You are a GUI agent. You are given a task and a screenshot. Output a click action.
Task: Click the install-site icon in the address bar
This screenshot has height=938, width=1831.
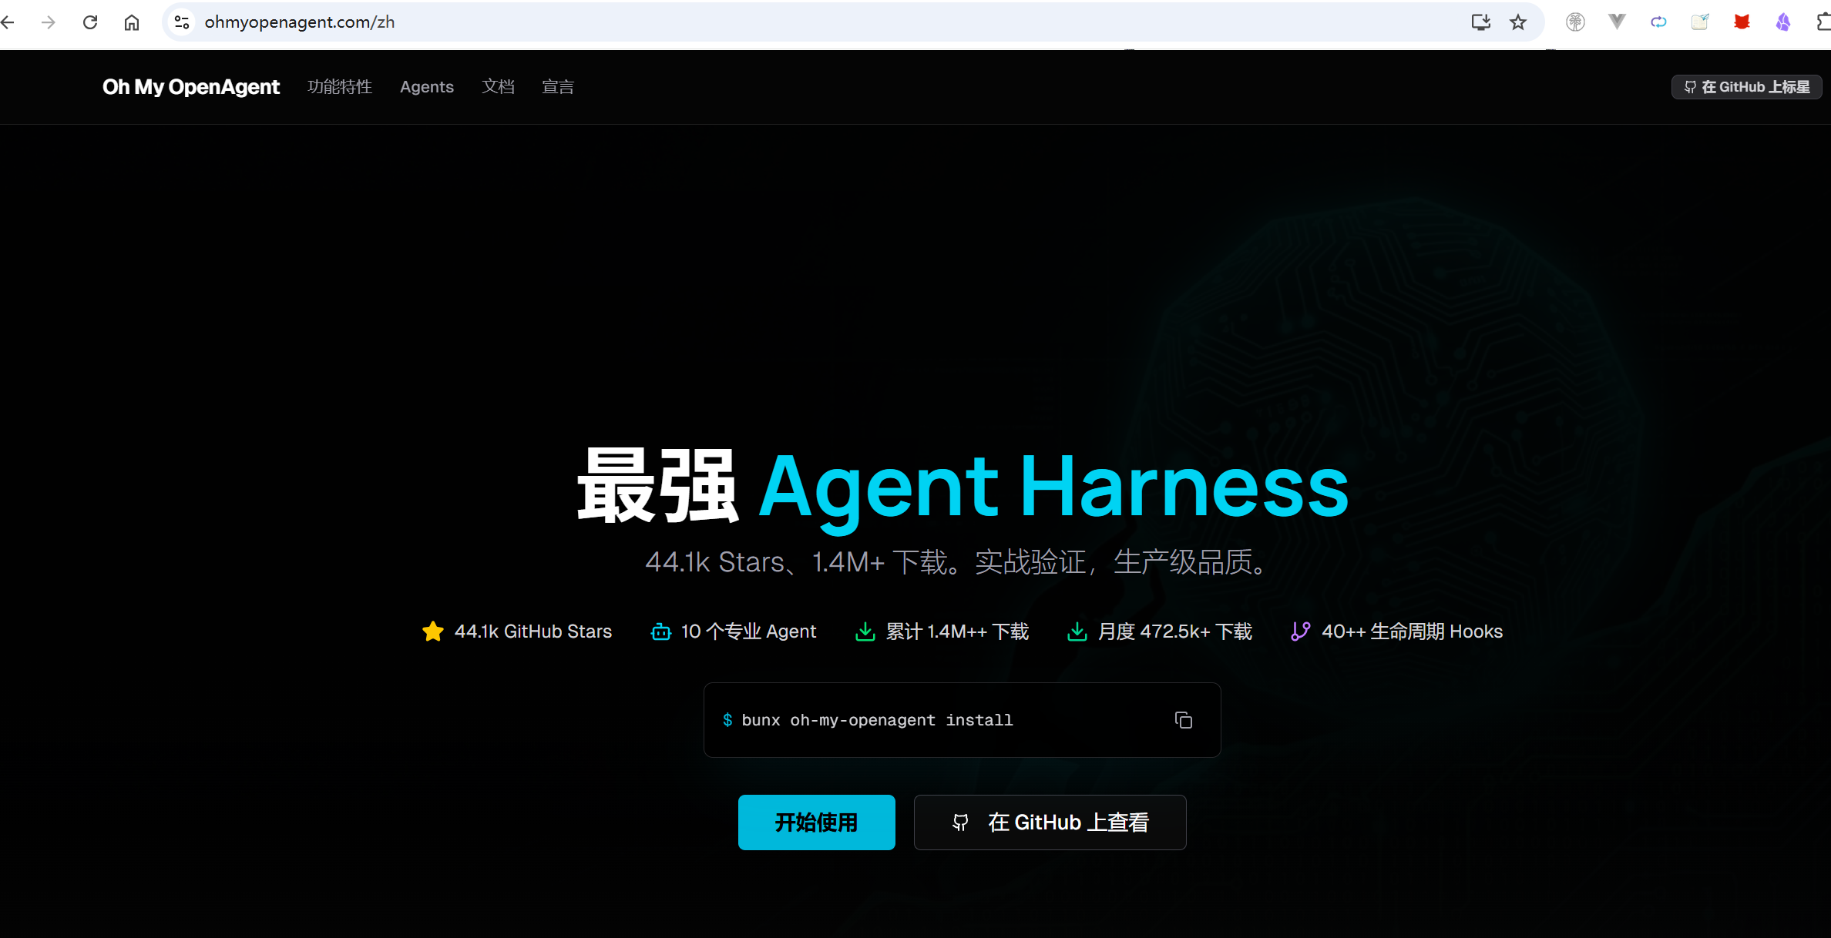[1480, 22]
